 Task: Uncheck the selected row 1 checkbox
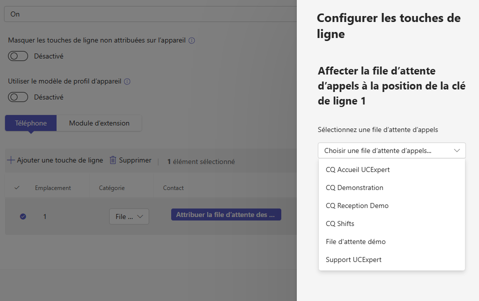(23, 216)
